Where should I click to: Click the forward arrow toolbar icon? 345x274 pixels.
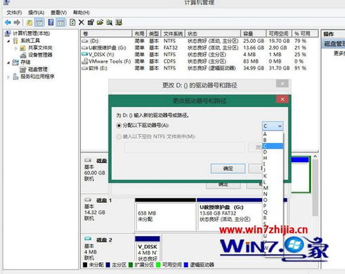coord(17,23)
